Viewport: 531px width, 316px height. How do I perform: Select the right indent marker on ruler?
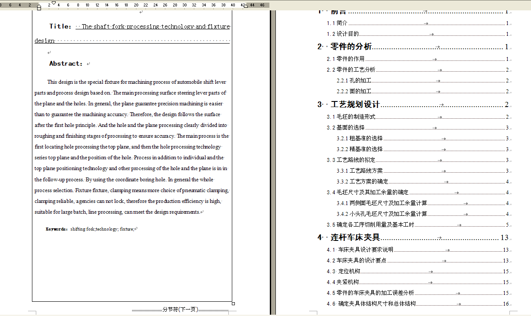click(245, 6)
